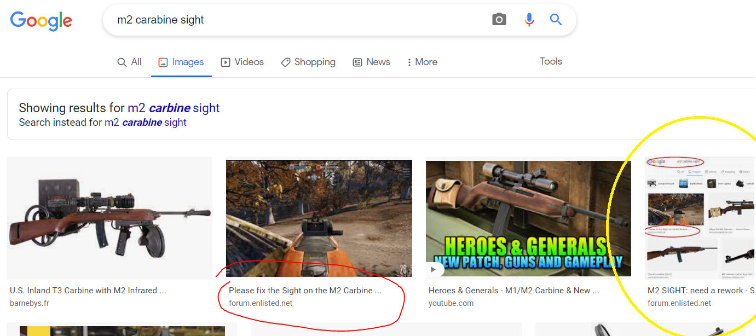Switch to the All results tab

pyautogui.click(x=130, y=62)
